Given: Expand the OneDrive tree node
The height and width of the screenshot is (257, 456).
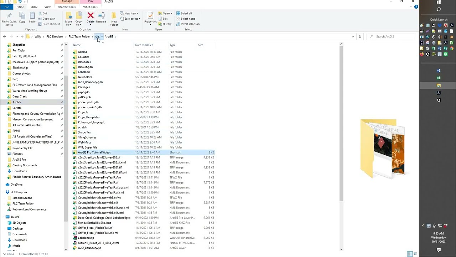Looking at the screenshot, I should click(3, 185).
